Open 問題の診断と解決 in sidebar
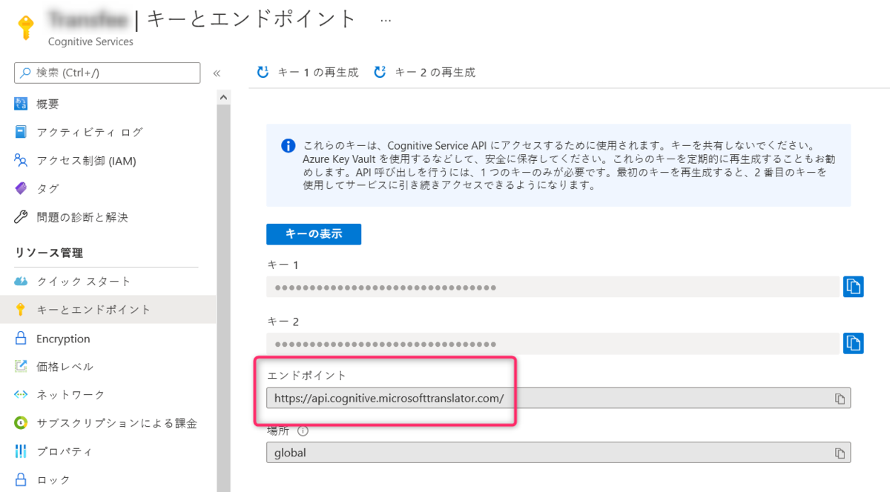This screenshot has height=492, width=890. pyautogui.click(x=82, y=217)
